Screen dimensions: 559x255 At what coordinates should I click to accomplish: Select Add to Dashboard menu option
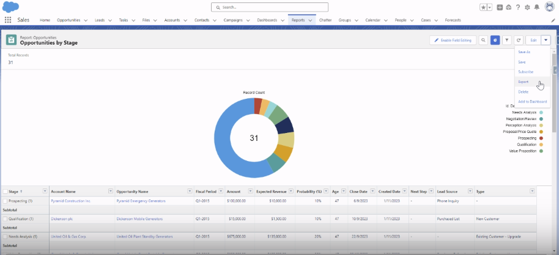tap(532, 102)
